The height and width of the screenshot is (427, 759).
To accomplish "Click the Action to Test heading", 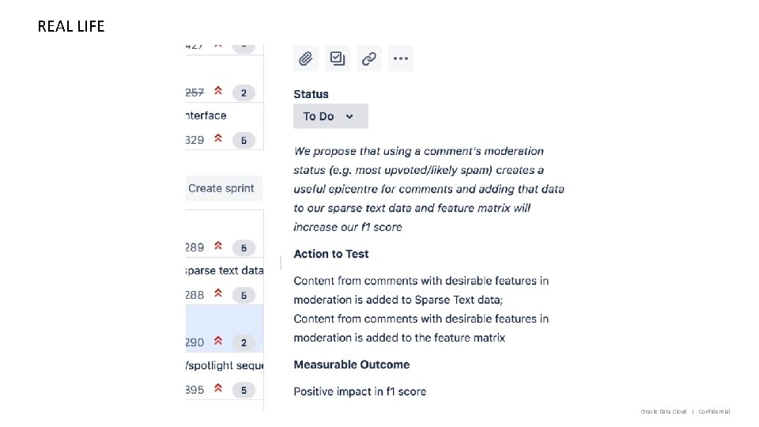I will tap(331, 254).
